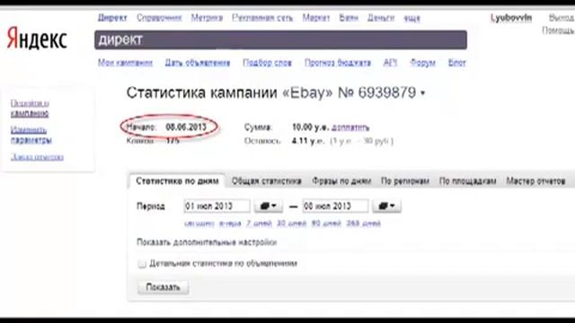This screenshot has height=323, width=575.
Task: Open Деньги in top navigation
Action: click(x=381, y=18)
